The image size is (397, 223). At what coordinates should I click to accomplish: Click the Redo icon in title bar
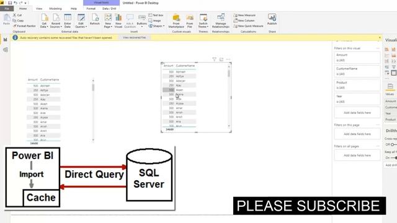click(x=20, y=2)
